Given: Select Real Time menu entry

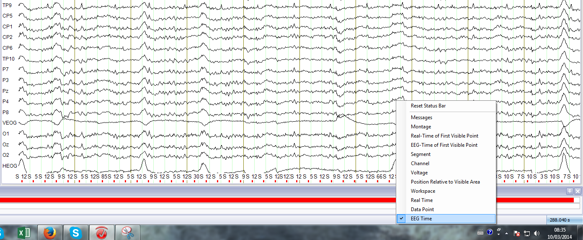Looking at the screenshot, I should (x=446, y=200).
